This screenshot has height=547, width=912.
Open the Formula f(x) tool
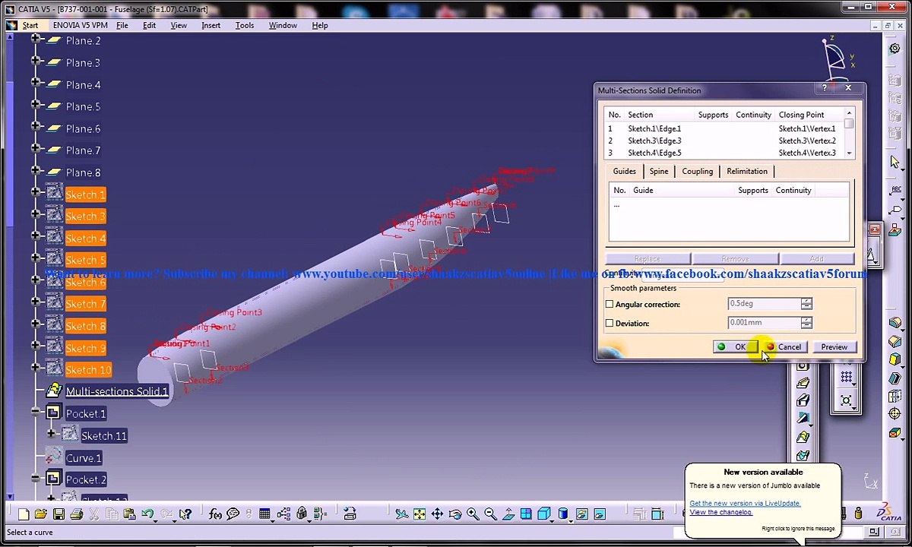[x=215, y=514]
